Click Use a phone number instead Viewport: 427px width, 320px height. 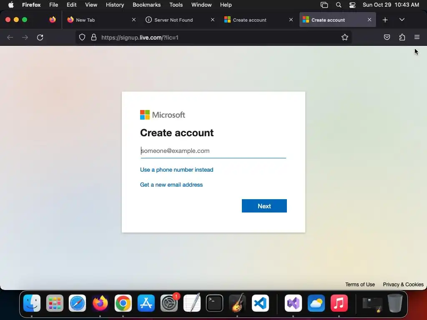(x=176, y=170)
